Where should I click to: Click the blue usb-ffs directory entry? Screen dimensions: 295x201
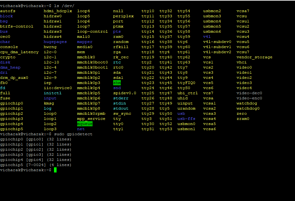(186, 119)
